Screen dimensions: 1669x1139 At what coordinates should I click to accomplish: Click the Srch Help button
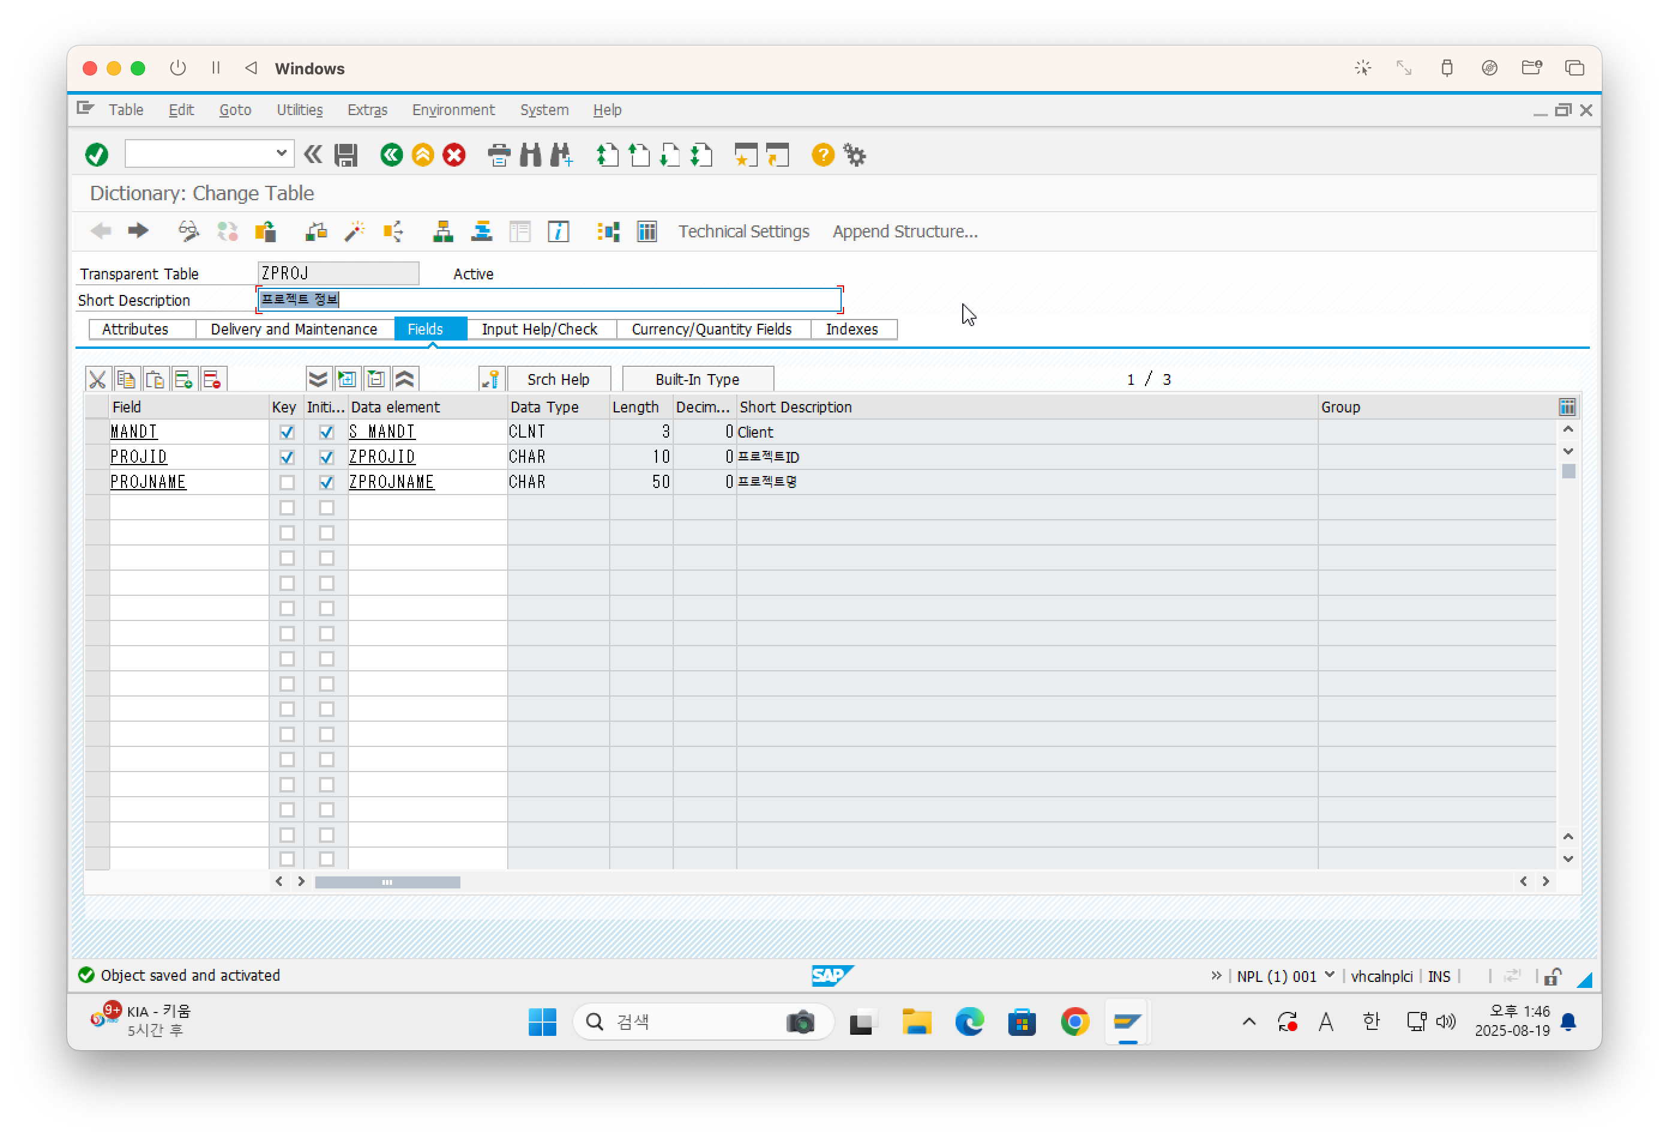click(558, 379)
